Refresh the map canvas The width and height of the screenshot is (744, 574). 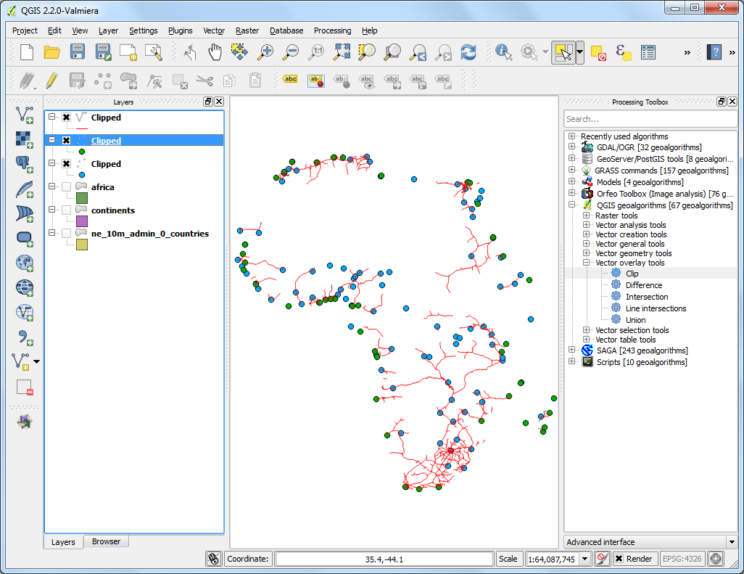468,52
